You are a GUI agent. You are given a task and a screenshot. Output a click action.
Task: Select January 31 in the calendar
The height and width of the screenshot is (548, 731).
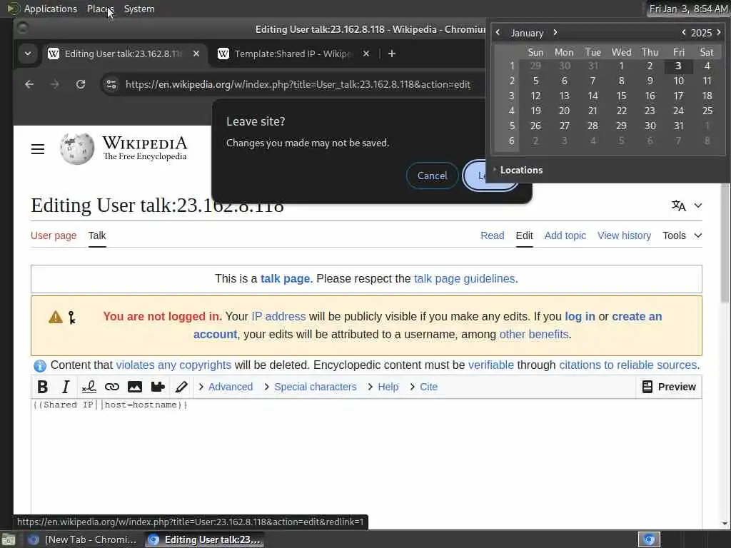(679, 126)
